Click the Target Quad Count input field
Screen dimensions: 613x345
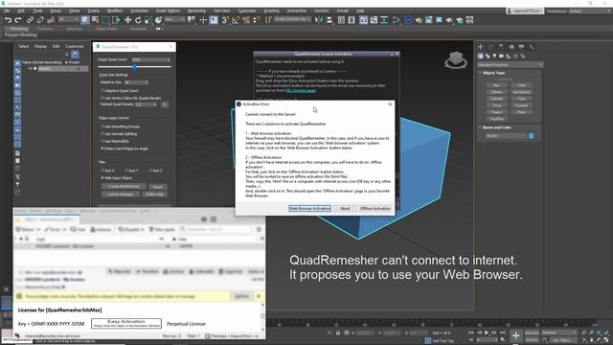tap(150, 59)
